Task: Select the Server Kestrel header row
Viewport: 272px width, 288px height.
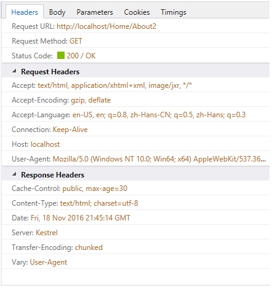Action: tap(135, 233)
